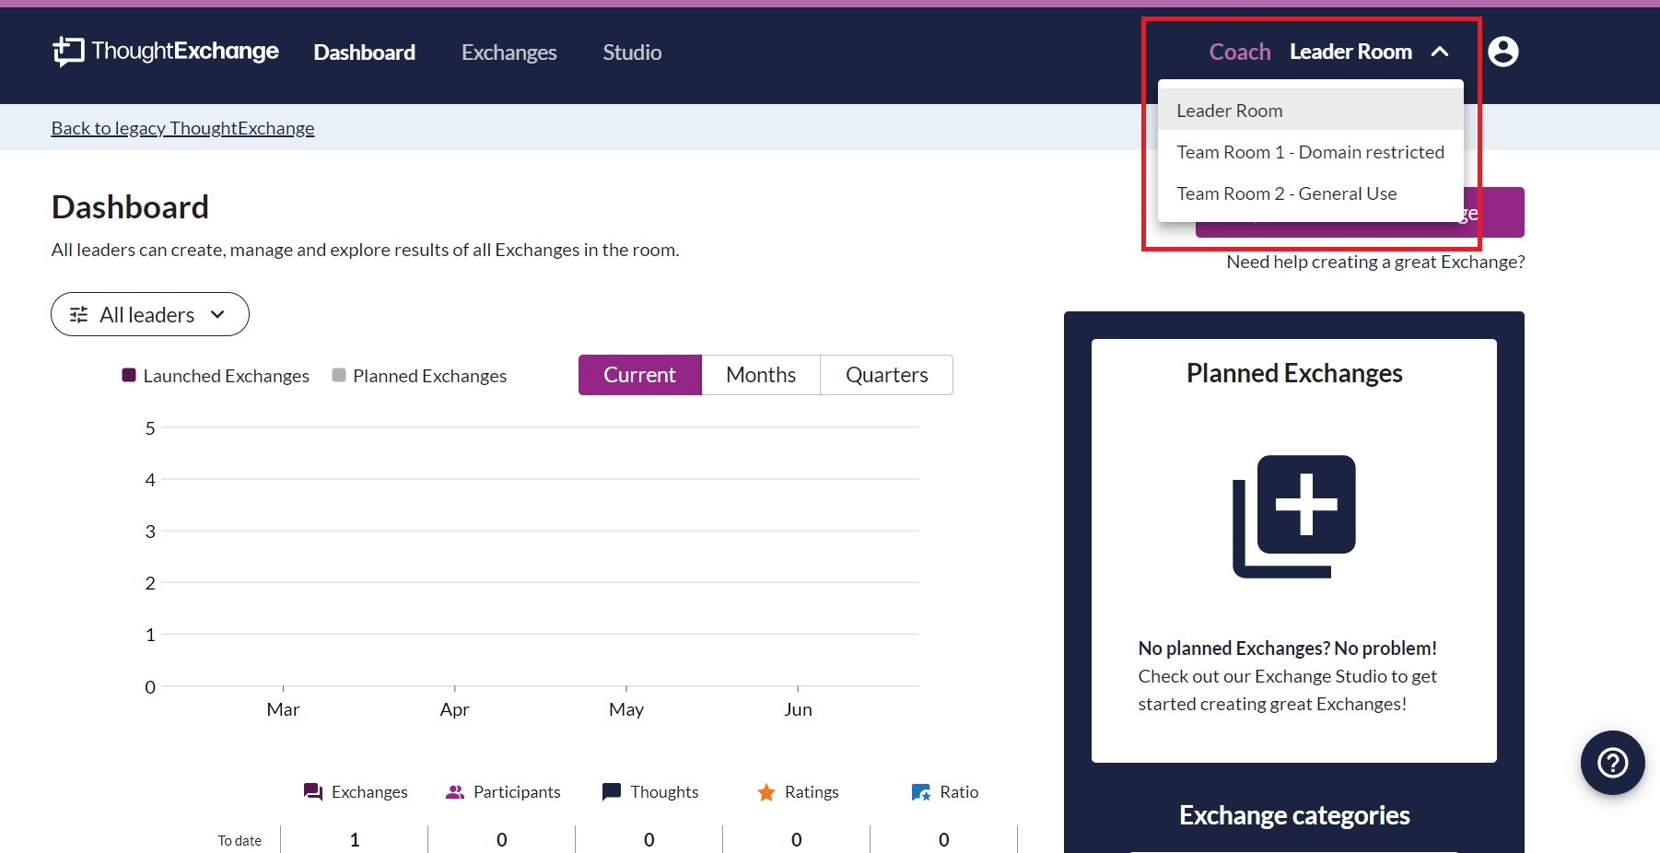
Task: Click the Coach label in header
Action: [x=1240, y=52]
